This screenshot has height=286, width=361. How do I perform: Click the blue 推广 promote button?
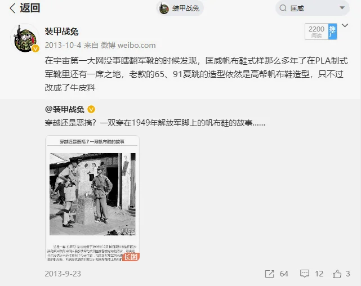[x=332, y=32]
